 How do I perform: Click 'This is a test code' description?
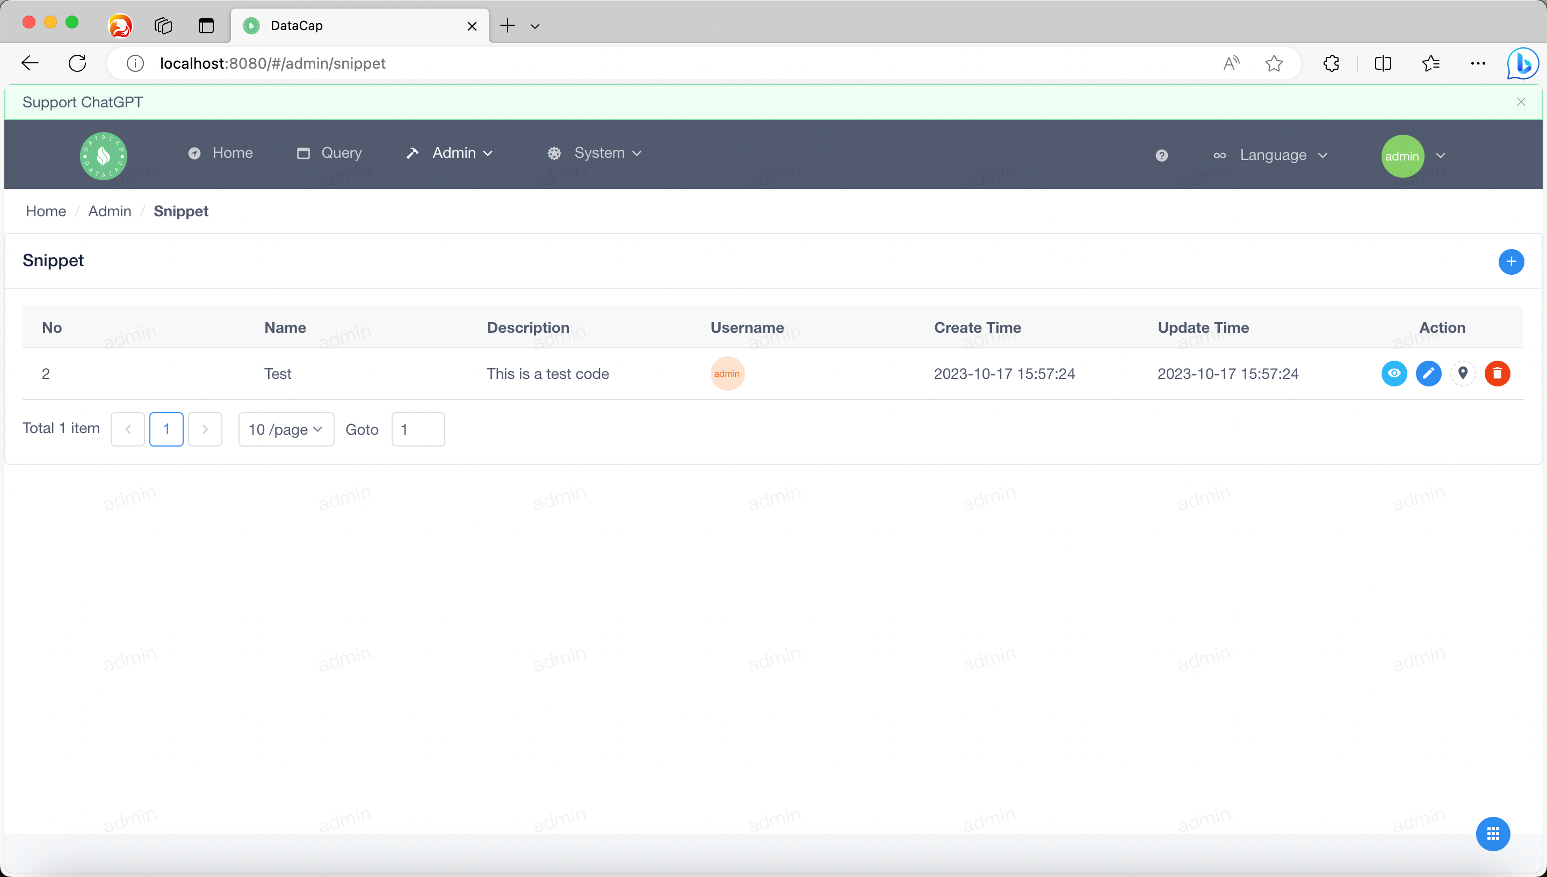(548, 374)
